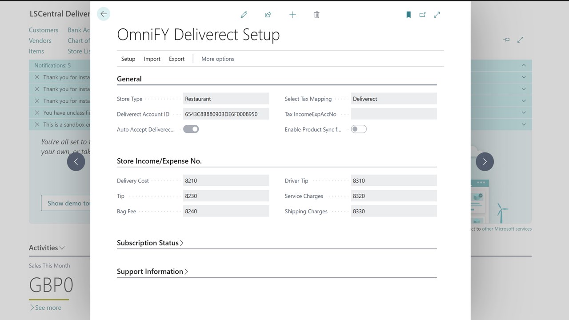Click the Driver Tip field 8310

click(394, 180)
